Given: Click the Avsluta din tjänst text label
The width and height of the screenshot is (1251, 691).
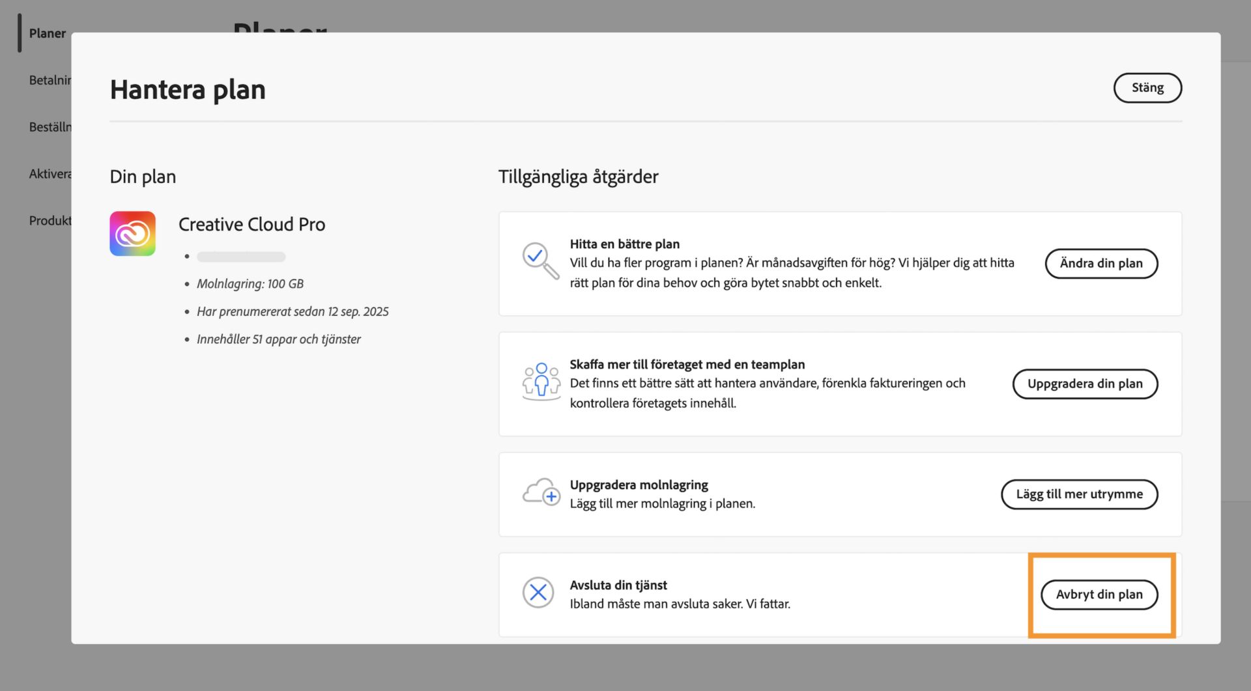Looking at the screenshot, I should tap(618, 585).
